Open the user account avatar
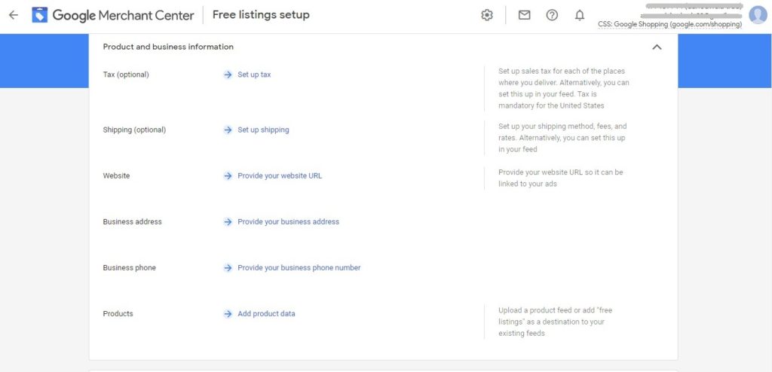 pos(758,15)
